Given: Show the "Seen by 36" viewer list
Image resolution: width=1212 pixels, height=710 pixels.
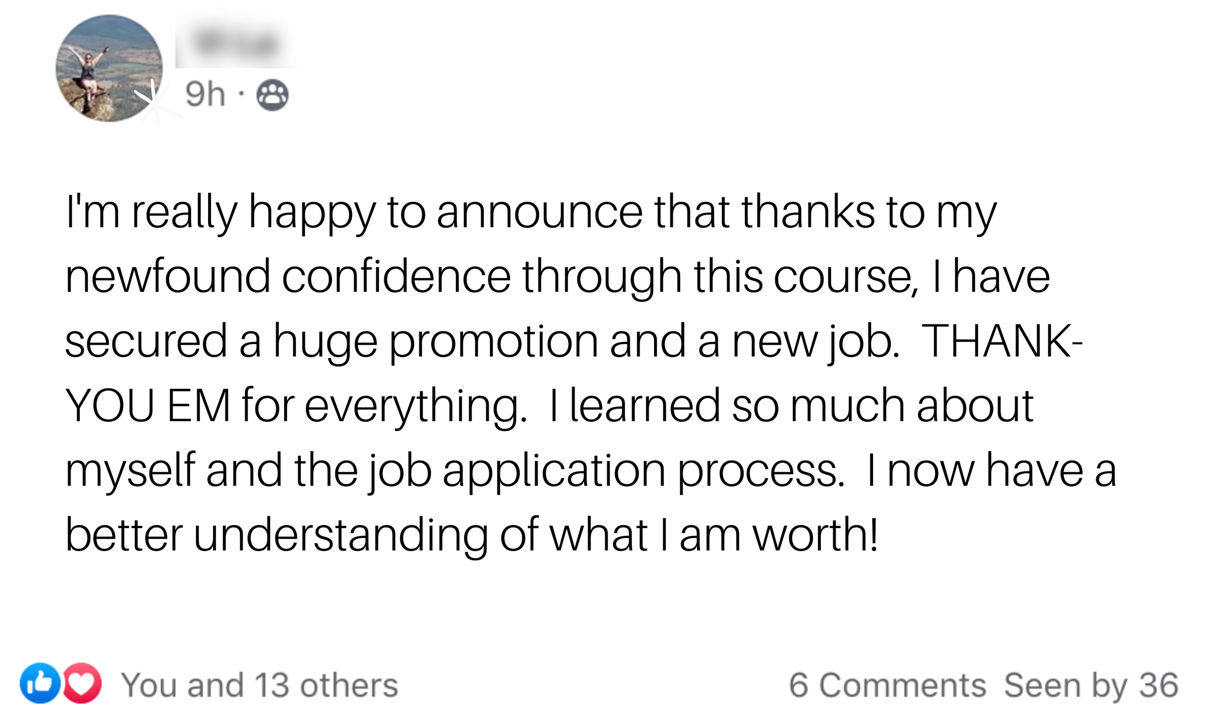Looking at the screenshot, I should click(1091, 685).
